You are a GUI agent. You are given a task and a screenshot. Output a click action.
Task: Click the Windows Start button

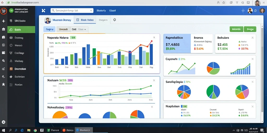[x=3, y=130]
